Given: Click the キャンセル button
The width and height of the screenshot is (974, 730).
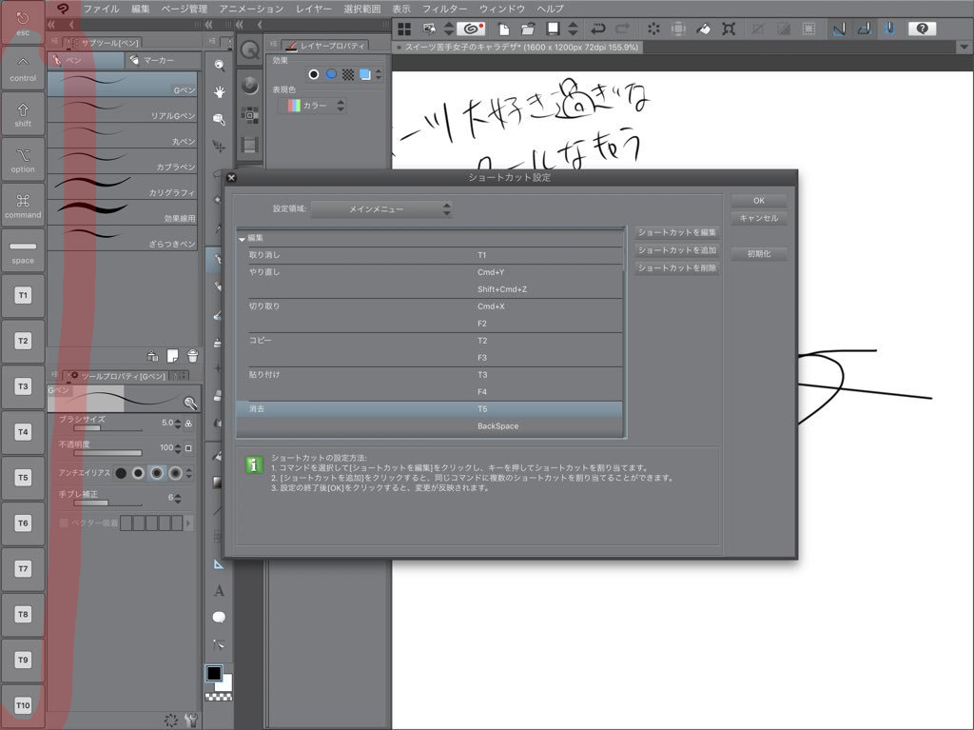Looking at the screenshot, I should [758, 218].
